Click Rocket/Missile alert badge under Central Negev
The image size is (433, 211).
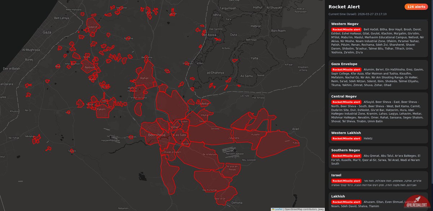click(x=346, y=102)
